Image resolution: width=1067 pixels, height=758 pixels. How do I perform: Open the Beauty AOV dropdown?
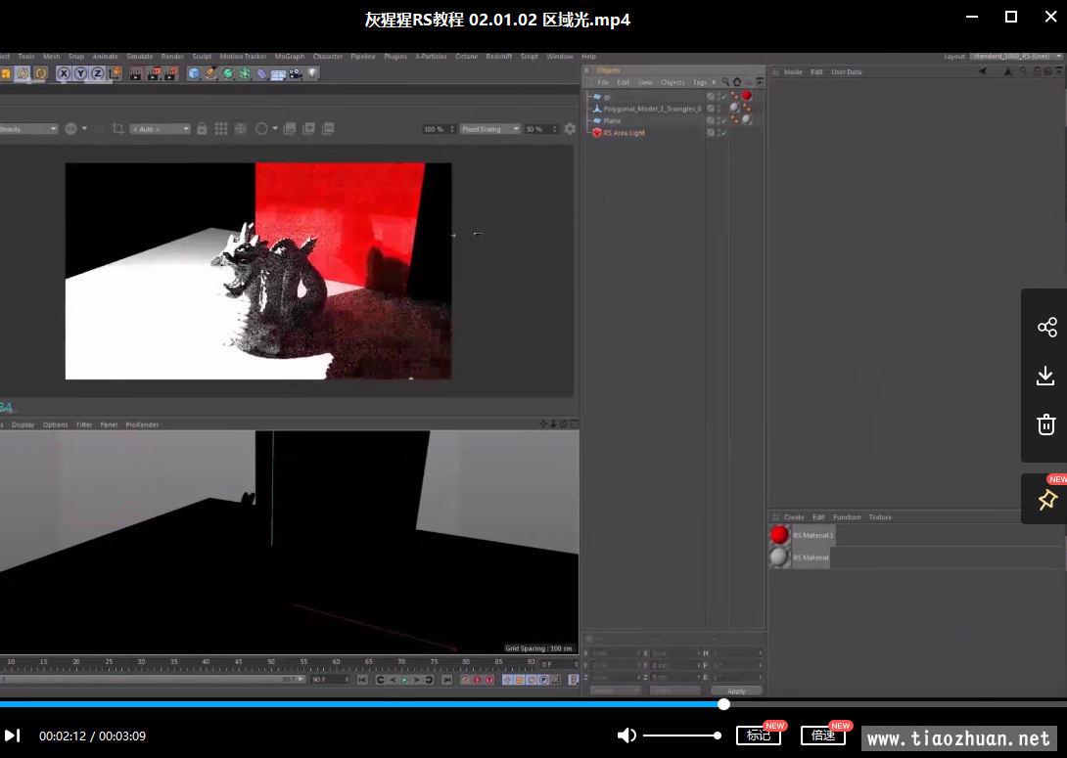[27, 129]
